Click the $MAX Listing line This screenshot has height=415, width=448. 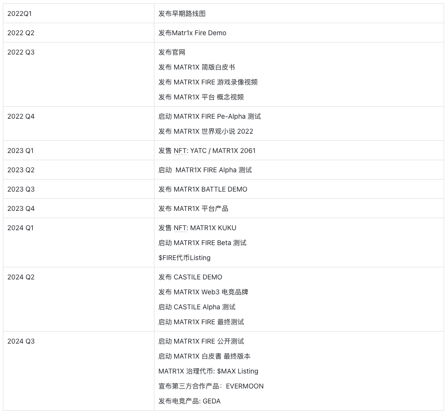tap(208, 371)
